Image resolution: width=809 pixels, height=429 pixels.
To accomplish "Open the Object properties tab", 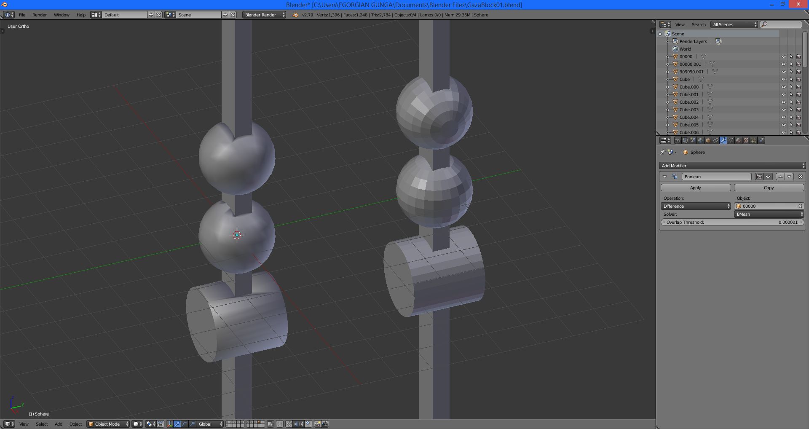I will [x=708, y=140].
